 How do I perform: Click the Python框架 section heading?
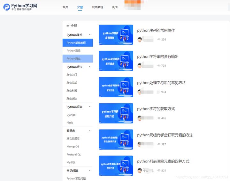point(74,107)
